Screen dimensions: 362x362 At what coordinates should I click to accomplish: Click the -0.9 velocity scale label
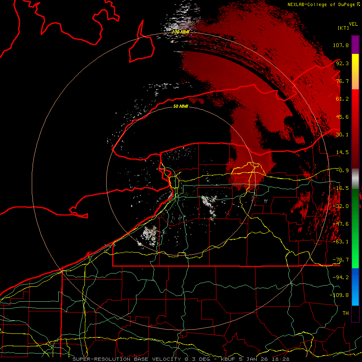[x=342, y=171]
